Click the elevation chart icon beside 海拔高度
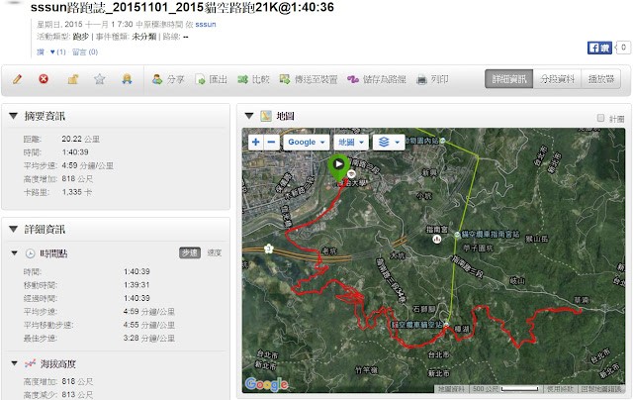This screenshot has height=400, width=633. click(30, 363)
